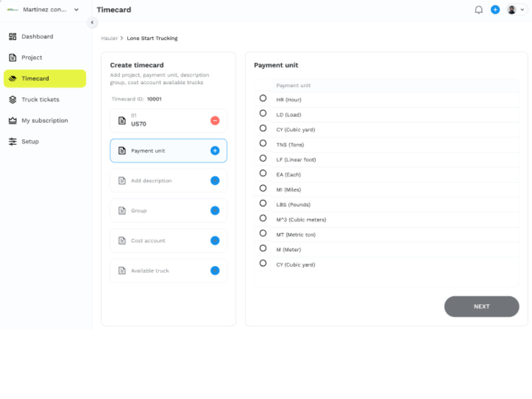Expand the user profile dropdown arrow
532x399 pixels.
pyautogui.click(x=522, y=10)
